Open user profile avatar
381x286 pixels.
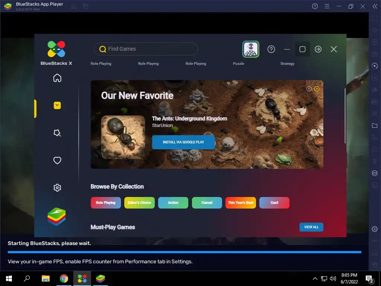(x=251, y=49)
